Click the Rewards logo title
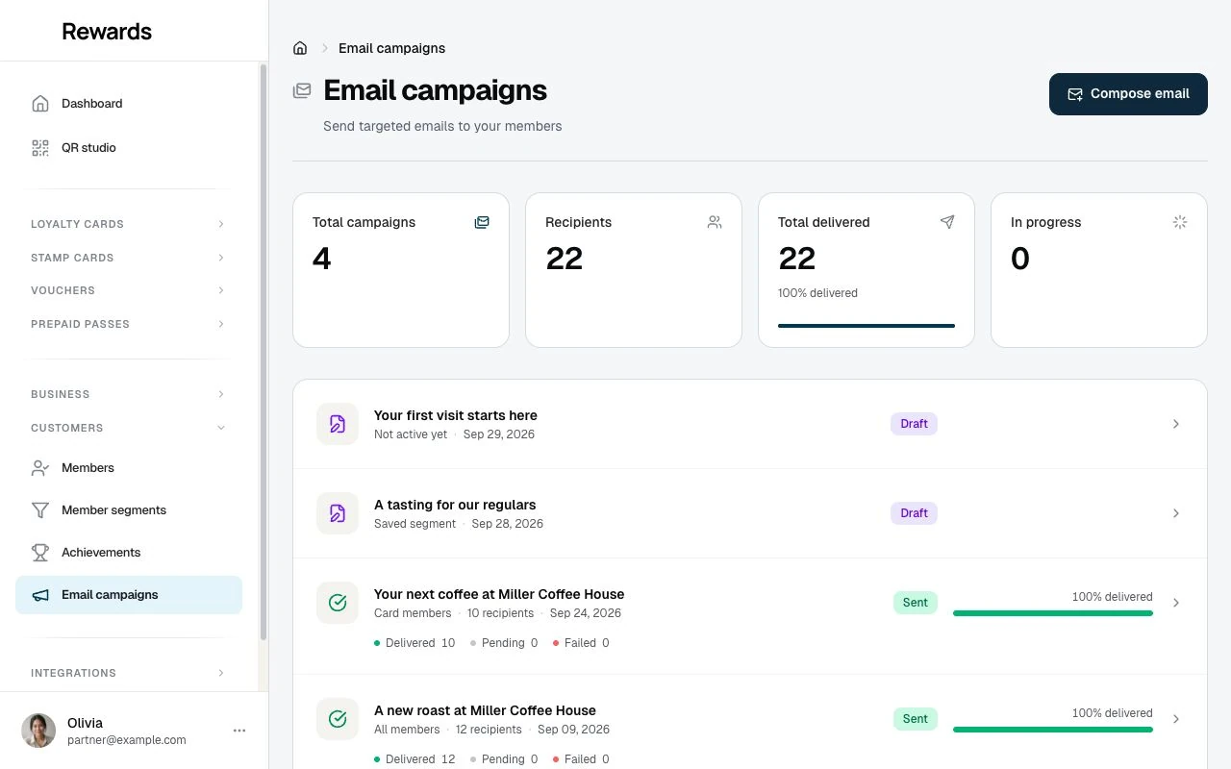 tap(107, 31)
